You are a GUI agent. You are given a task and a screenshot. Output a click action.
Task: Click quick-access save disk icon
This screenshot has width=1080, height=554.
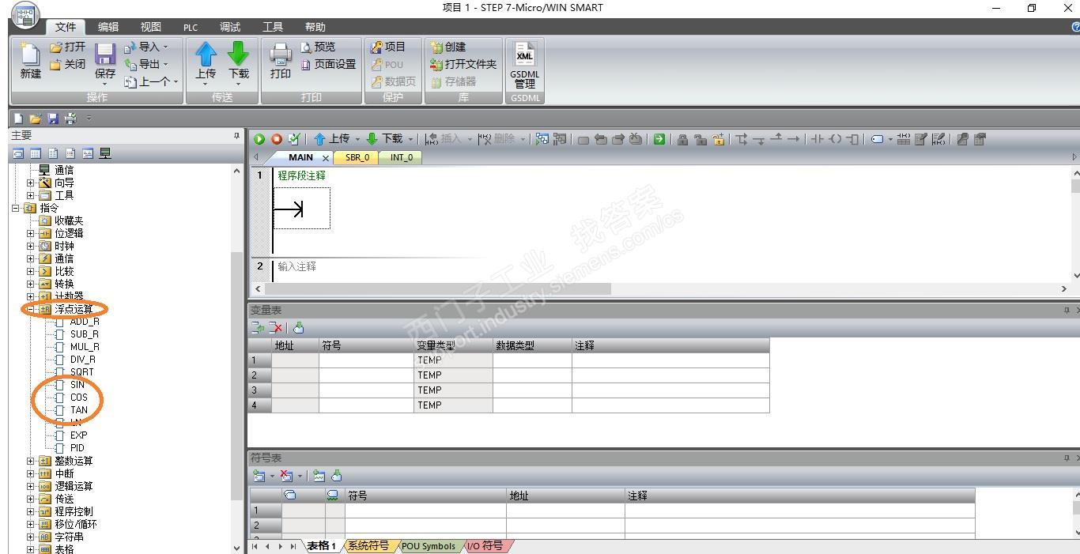53,119
